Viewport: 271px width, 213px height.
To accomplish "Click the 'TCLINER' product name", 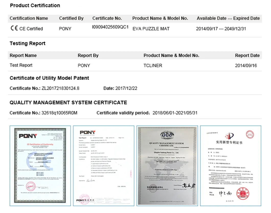I will click(x=153, y=65).
